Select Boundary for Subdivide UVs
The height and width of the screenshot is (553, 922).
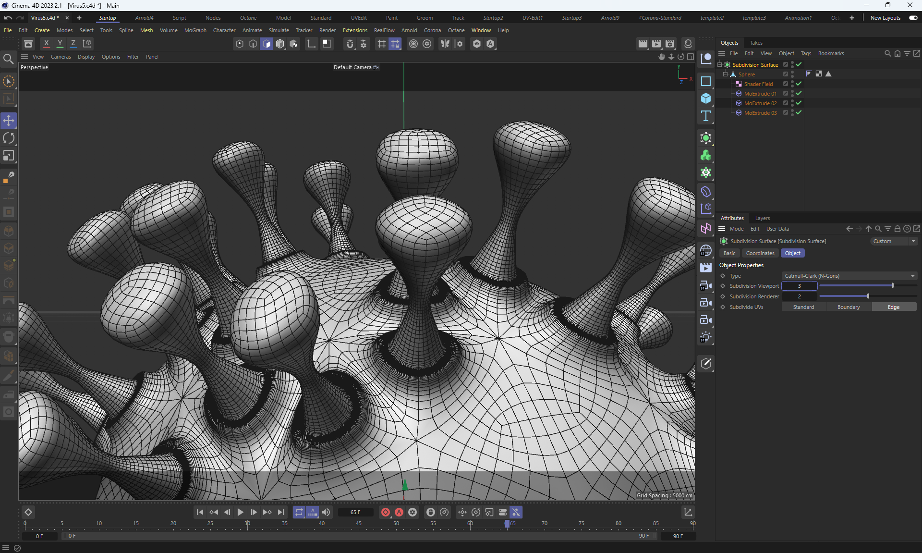(x=848, y=307)
